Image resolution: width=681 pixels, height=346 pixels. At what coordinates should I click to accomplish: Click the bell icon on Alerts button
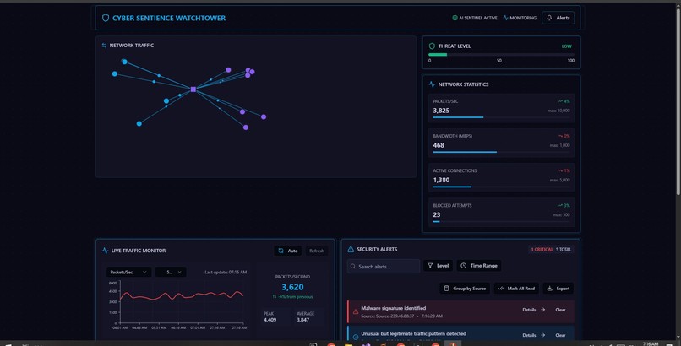pyautogui.click(x=549, y=18)
